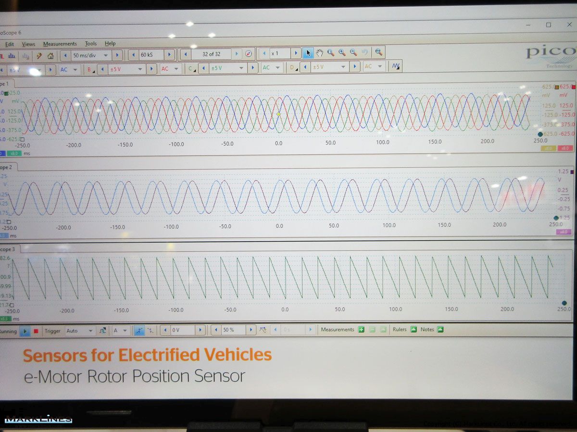Open the Views menu
The width and height of the screenshot is (577, 432).
click(28, 44)
